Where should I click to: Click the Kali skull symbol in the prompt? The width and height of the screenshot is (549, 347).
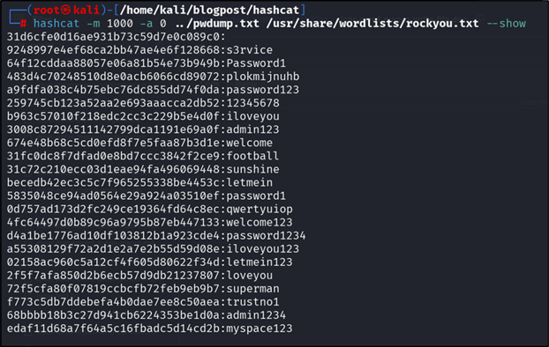click(x=66, y=10)
